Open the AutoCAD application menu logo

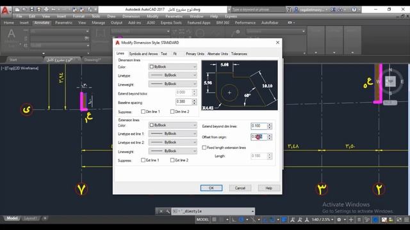tap(5, 11)
